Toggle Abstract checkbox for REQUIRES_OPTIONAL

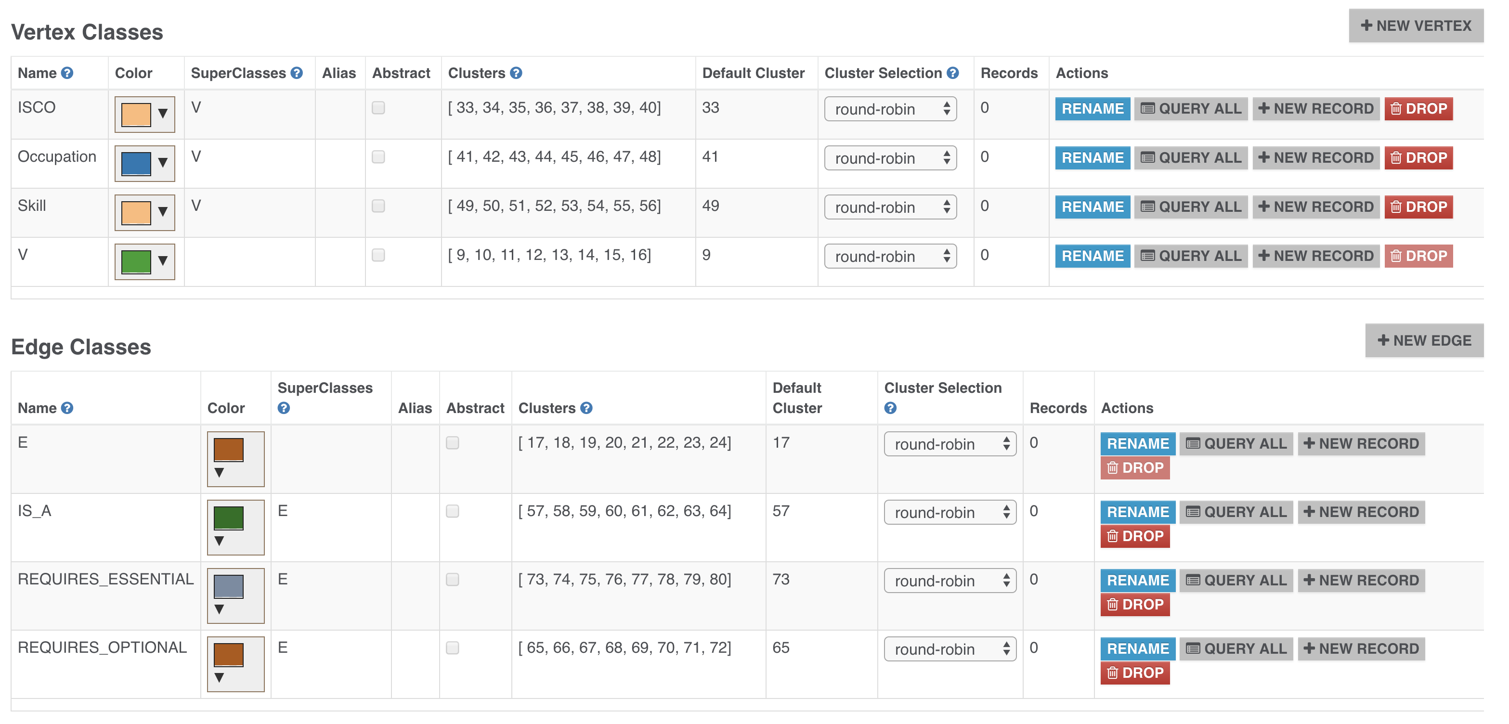[452, 648]
